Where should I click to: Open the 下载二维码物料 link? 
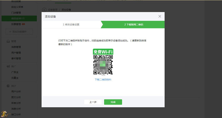pos(103,79)
